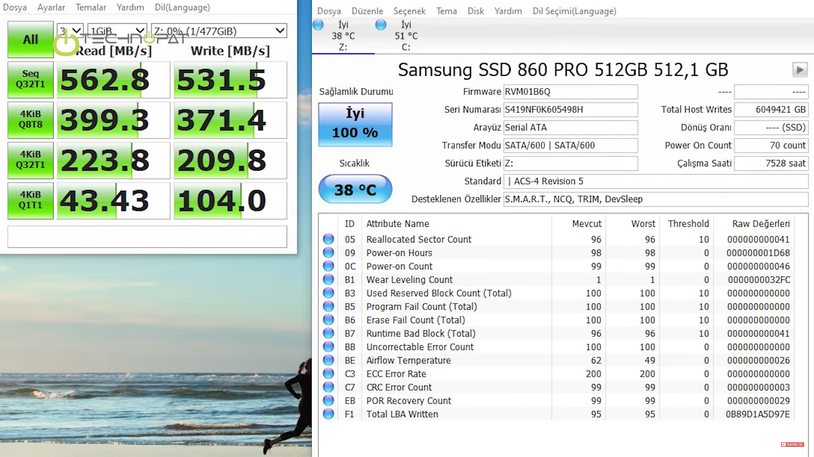Click status orb for Power-on Hours
Screen dimensions: 814x457
[x=328, y=253]
